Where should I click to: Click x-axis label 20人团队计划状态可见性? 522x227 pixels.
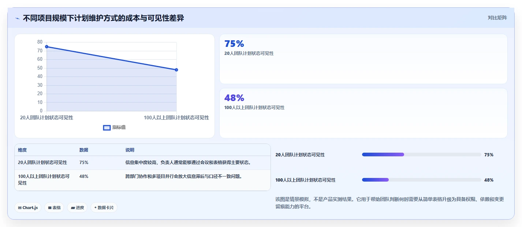pos(46,118)
